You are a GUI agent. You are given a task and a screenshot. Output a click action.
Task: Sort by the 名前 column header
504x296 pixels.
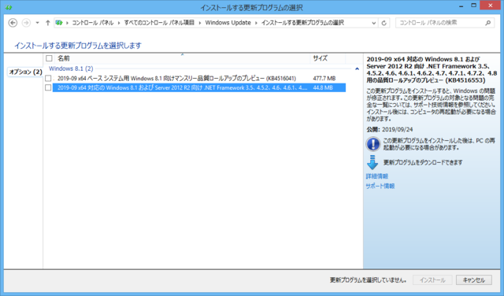tap(64, 58)
